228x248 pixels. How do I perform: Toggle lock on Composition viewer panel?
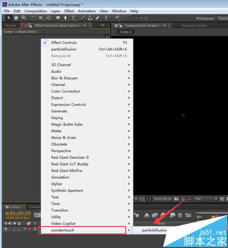click(x=121, y=26)
